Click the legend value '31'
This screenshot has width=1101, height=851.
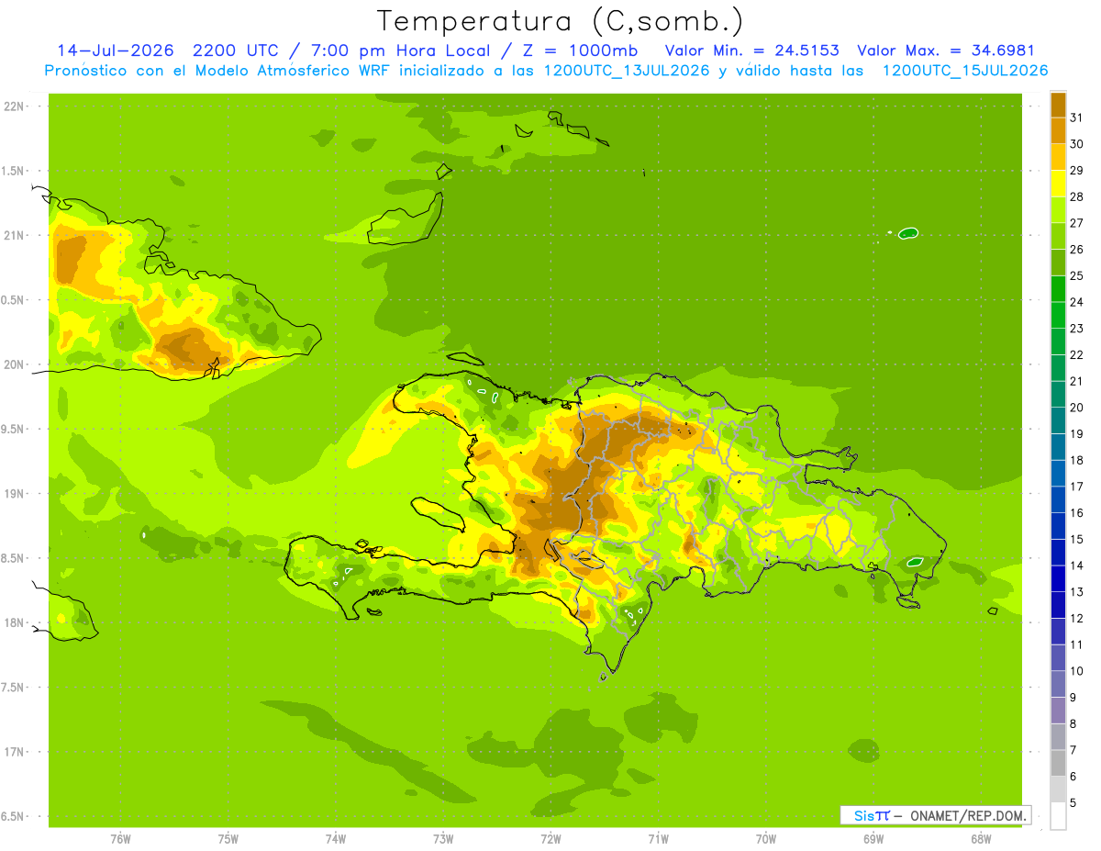point(1076,118)
